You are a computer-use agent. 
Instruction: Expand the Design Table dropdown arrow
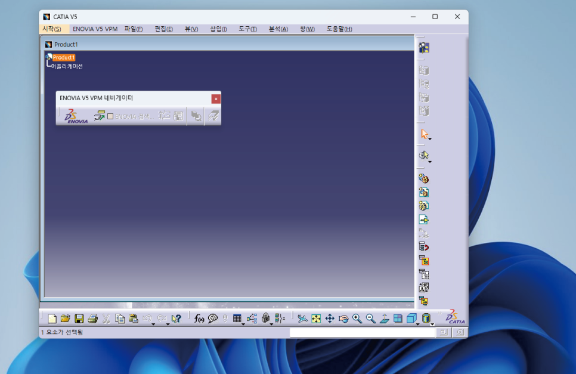243,324
